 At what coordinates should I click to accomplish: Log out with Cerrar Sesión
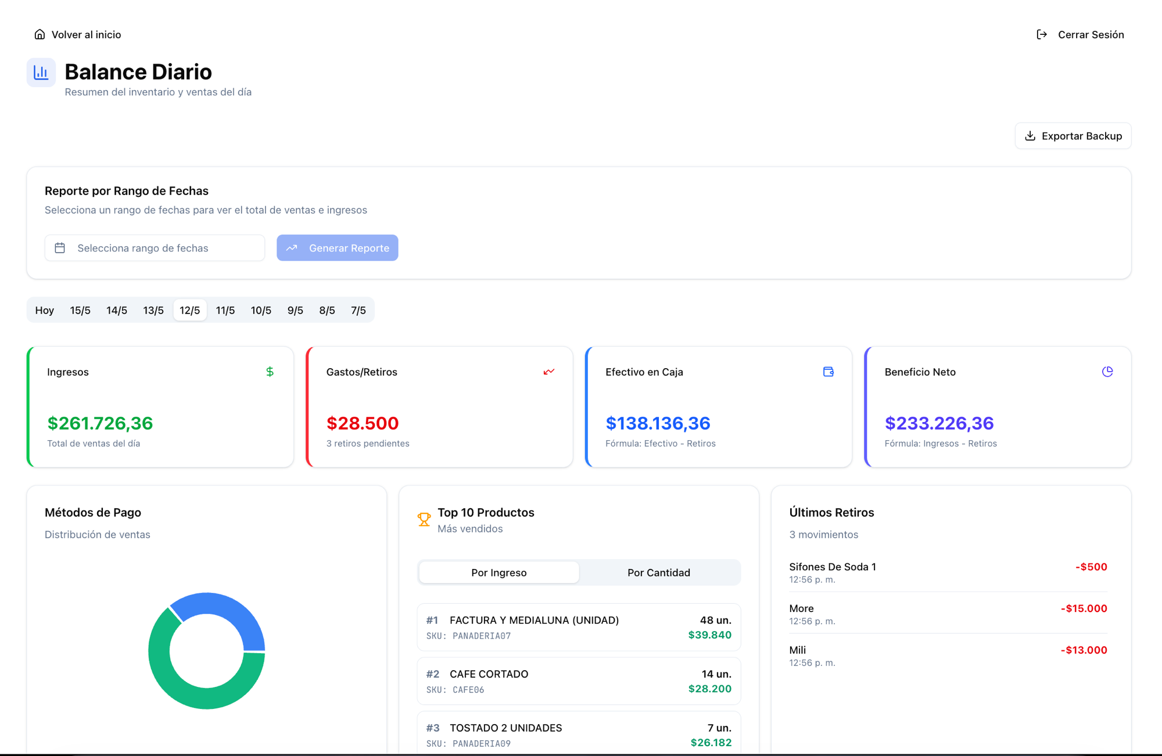click(1080, 35)
